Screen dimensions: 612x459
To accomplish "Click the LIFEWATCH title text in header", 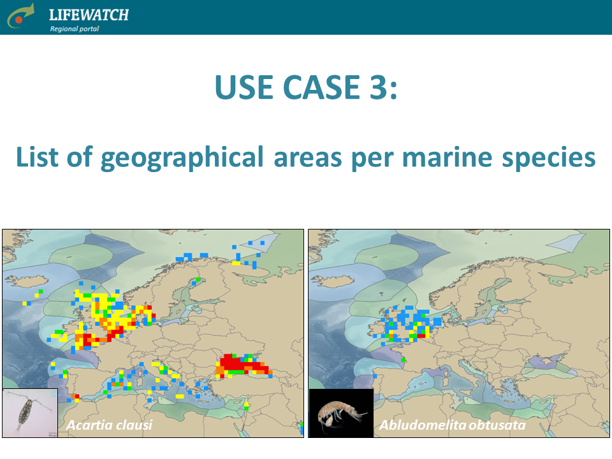I will click(89, 14).
